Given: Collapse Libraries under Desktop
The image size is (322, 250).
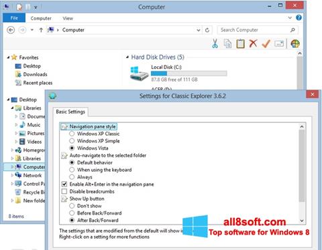Looking at the screenshot, I should click(x=12, y=108).
